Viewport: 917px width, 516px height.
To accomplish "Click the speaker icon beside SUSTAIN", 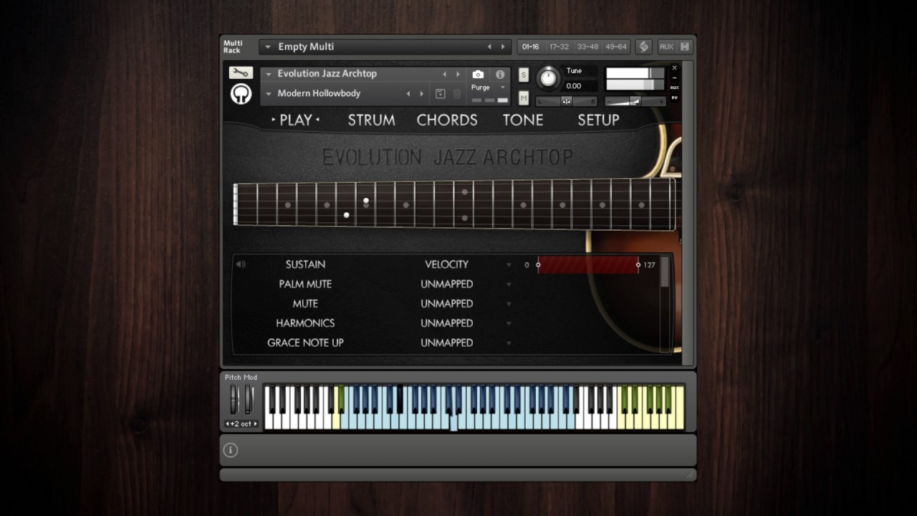I will 241,264.
